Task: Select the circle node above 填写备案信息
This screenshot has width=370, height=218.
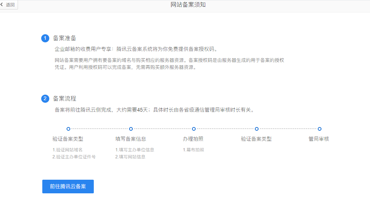Action: [131, 129]
